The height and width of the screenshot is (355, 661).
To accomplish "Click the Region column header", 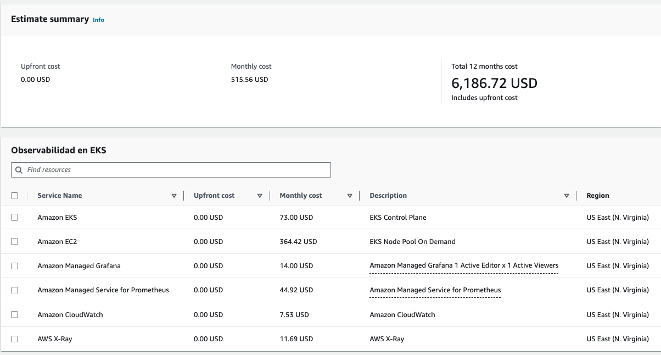I will point(598,196).
